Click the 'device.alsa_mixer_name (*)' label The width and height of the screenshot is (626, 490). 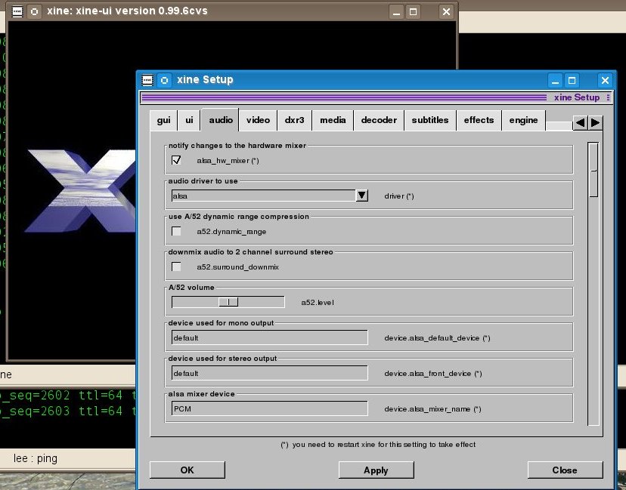432,409
